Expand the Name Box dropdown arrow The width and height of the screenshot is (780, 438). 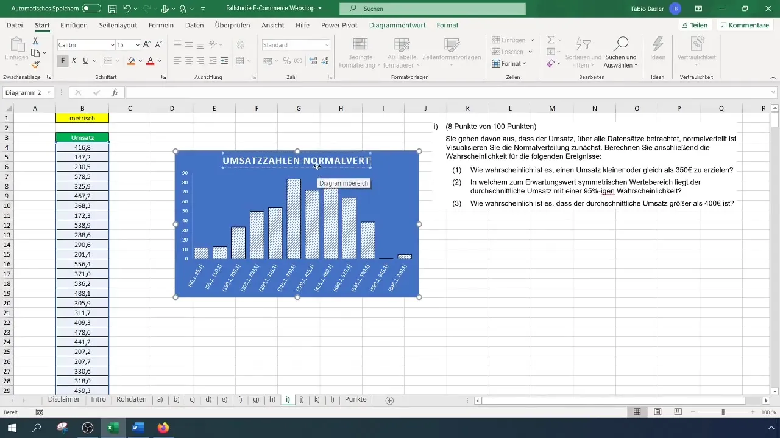[x=49, y=92]
